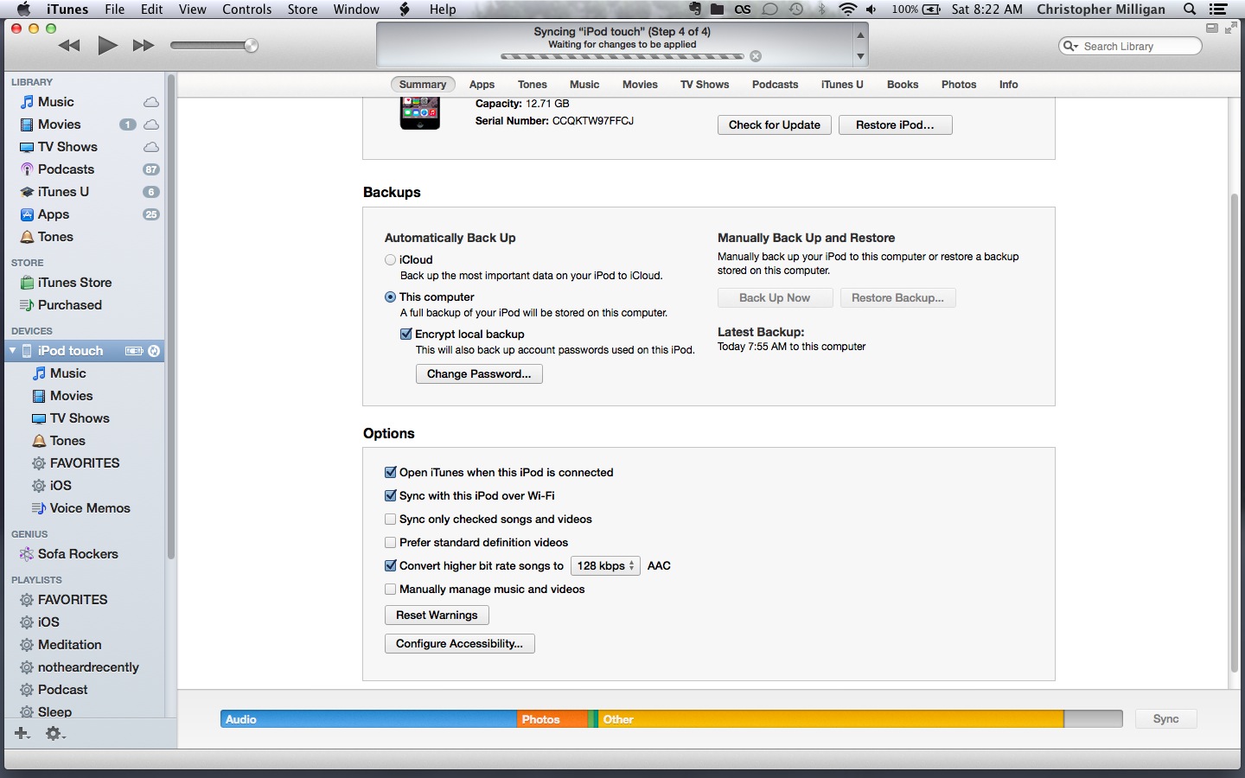Click the rewind previous track button
This screenshot has height=778, width=1245.
click(x=69, y=46)
